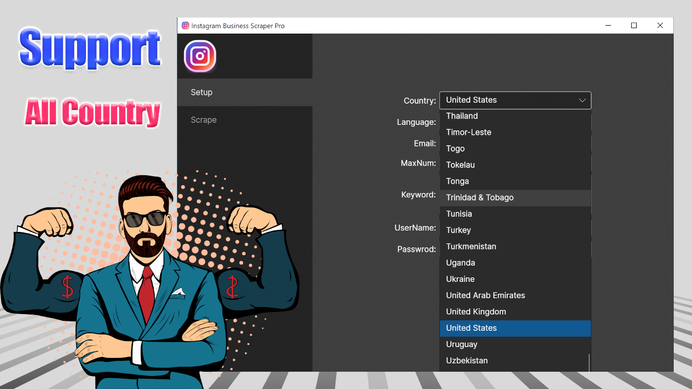
Task: Open the Setup tab
Action: [x=245, y=92]
